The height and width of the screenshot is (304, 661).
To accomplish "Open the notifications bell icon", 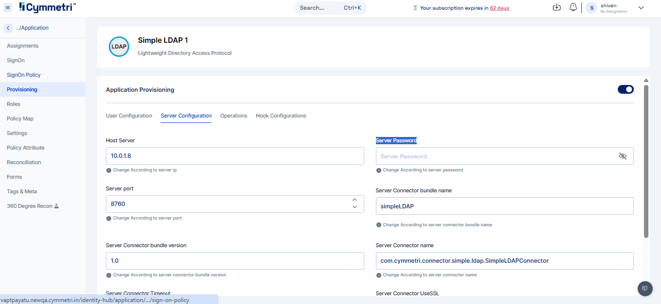I will 573,7.
